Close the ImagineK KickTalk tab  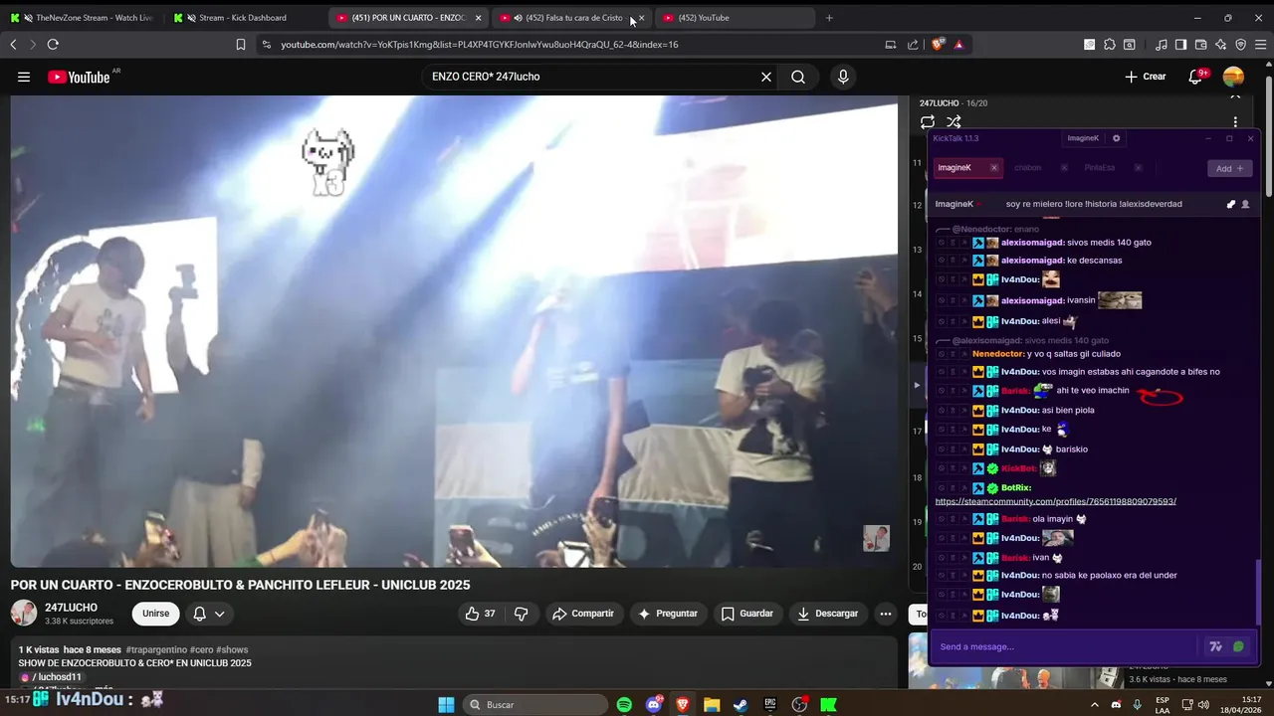click(x=993, y=168)
